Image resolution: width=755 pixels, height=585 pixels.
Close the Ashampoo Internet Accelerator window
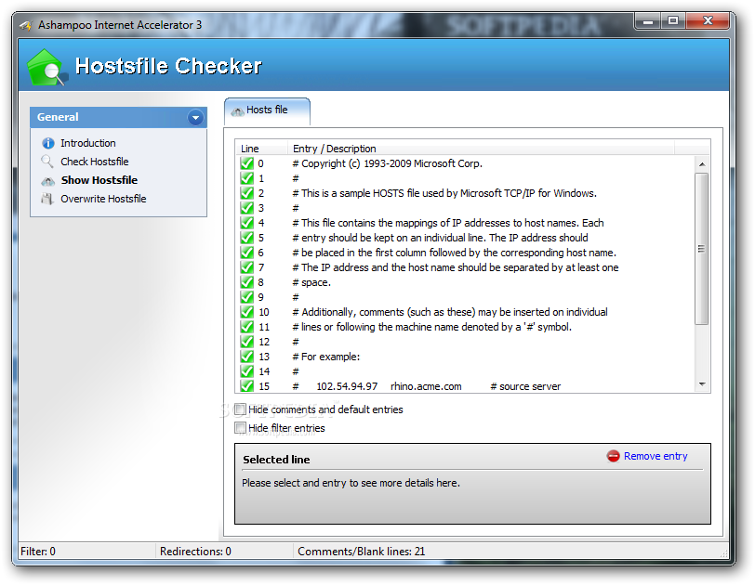(708, 21)
